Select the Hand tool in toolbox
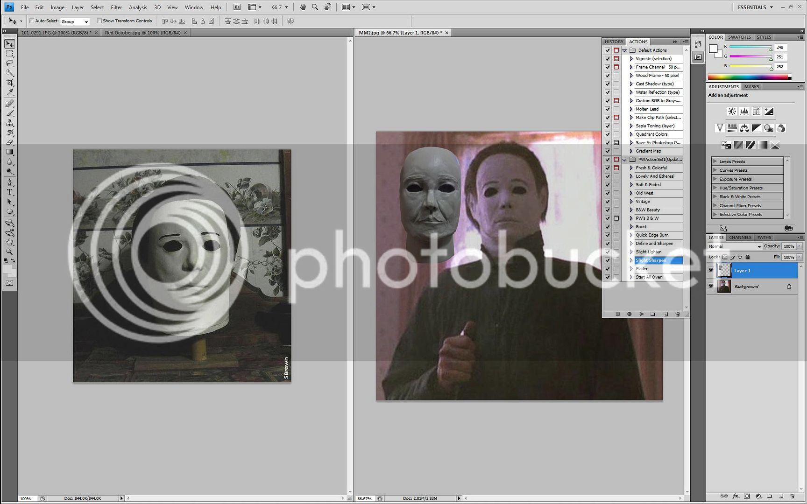807x504 pixels. (x=10, y=242)
